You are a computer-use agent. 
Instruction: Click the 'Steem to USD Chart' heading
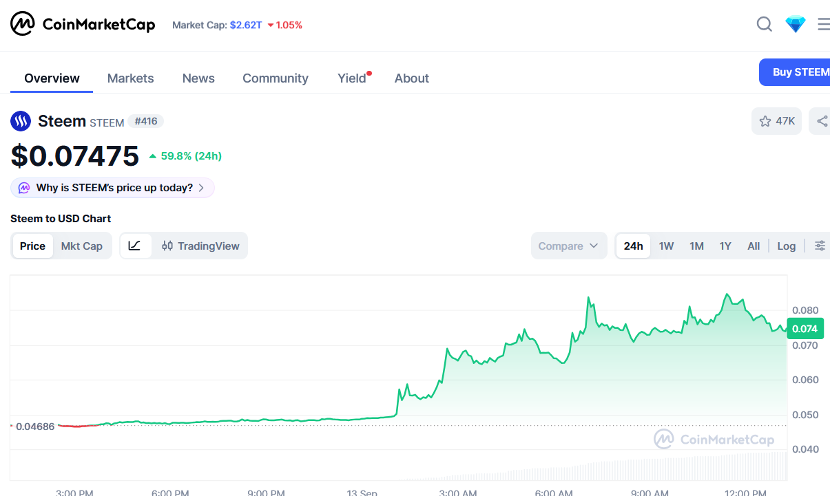pos(61,218)
